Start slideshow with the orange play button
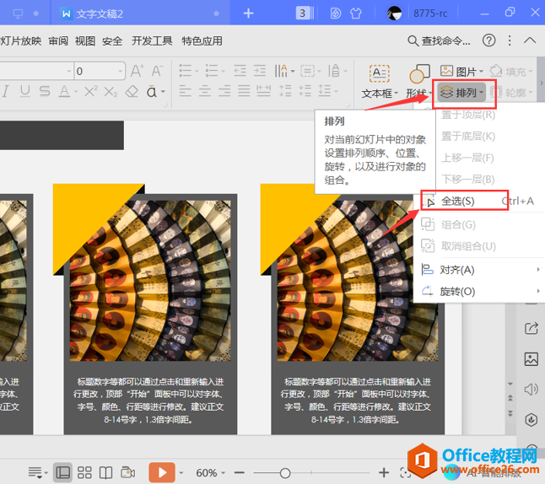Screen dimensions: 545x484 click(x=161, y=472)
